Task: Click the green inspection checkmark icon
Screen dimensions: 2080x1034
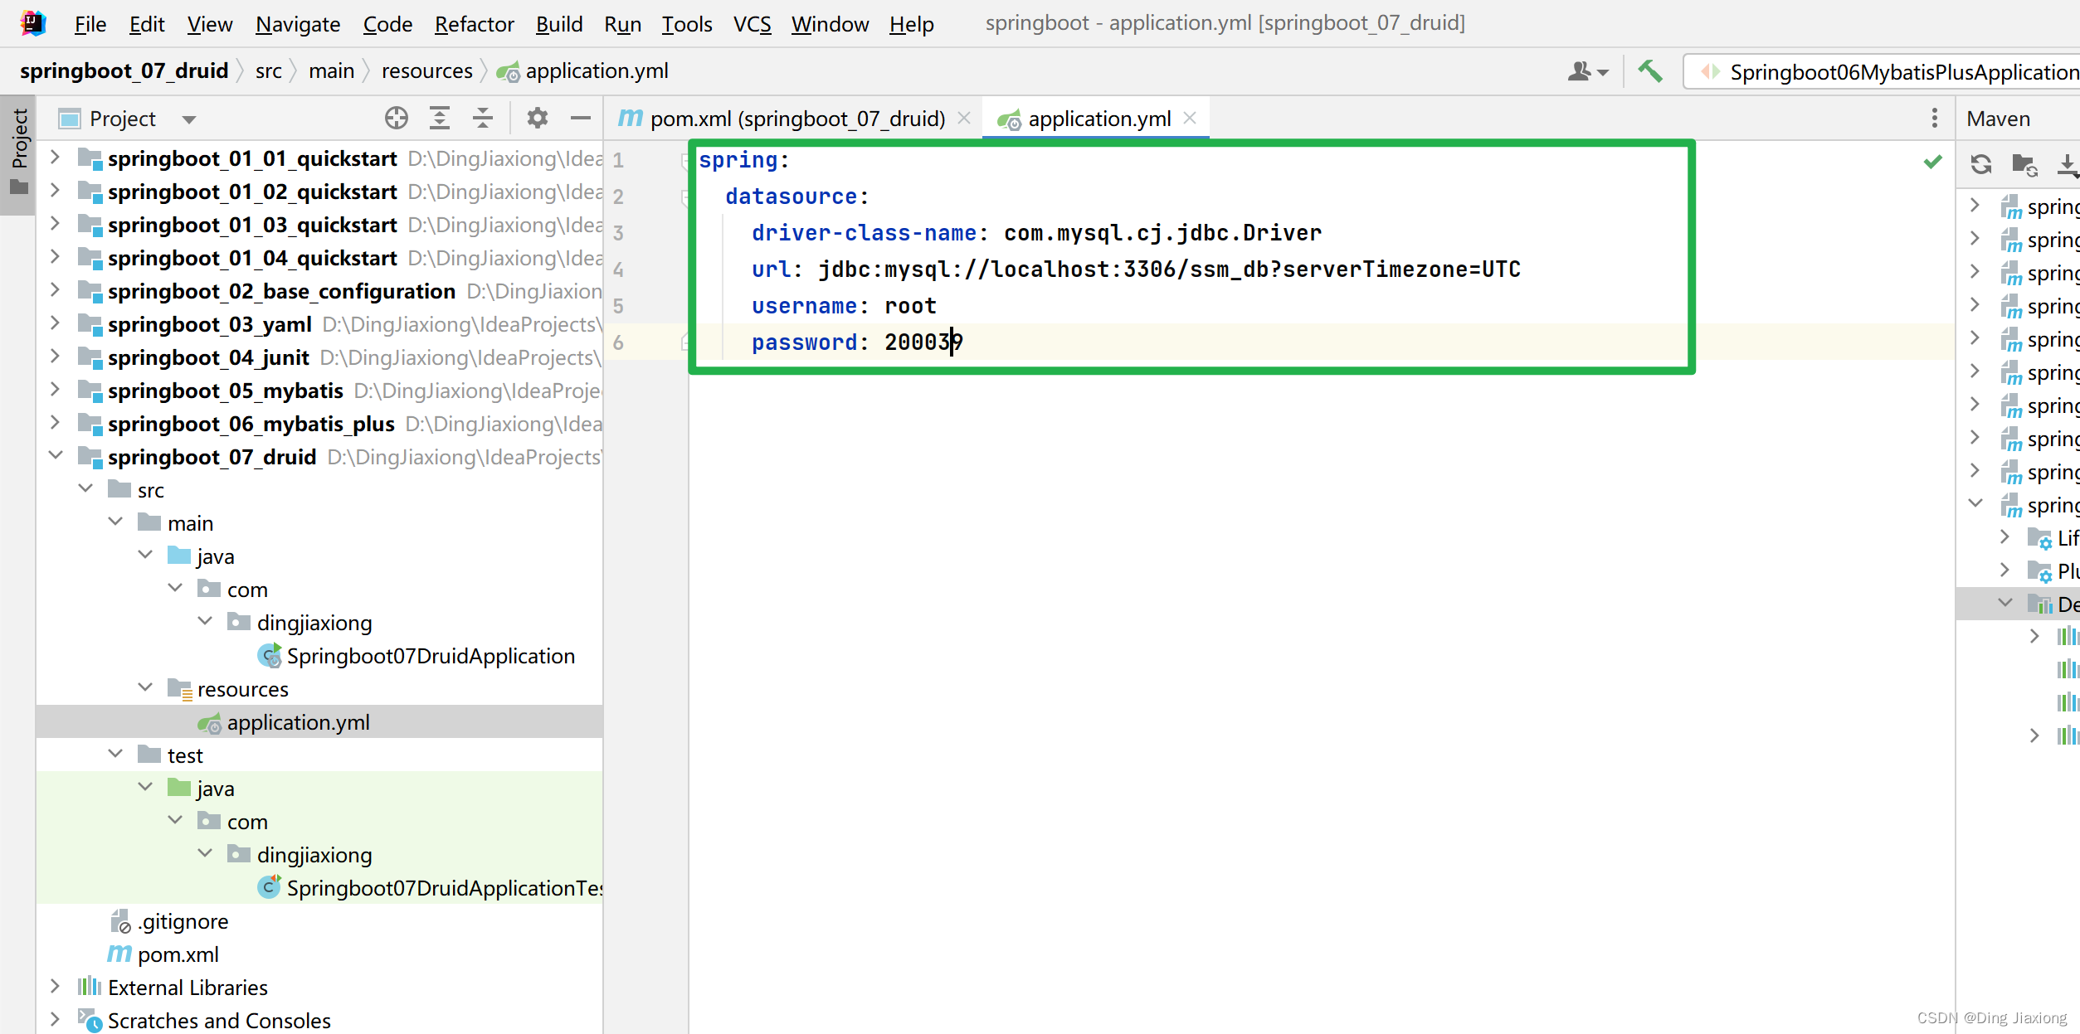Action: 1933,162
